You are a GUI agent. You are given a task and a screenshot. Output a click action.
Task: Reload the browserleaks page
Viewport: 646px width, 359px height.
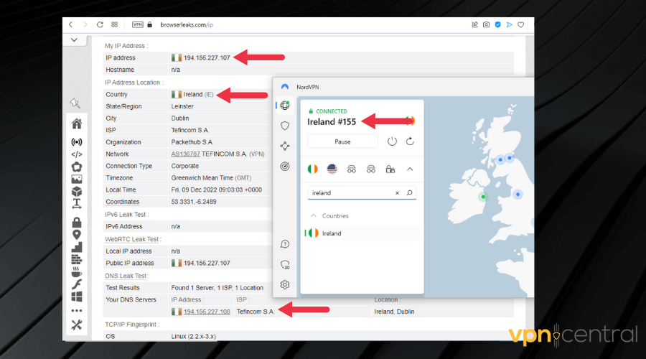click(x=100, y=24)
